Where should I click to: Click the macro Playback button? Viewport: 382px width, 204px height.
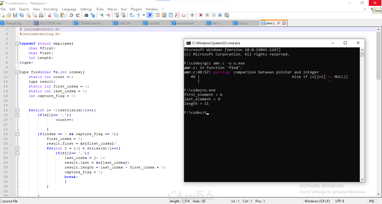(x=214, y=15)
